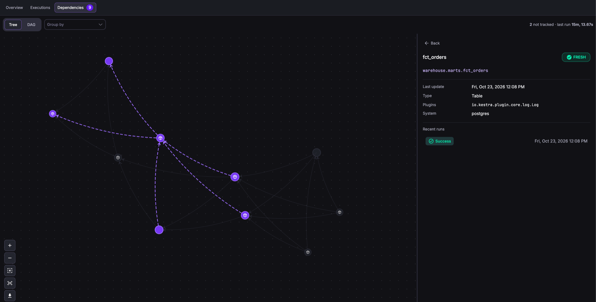Switch to Tree view
Screen dimensions: 596x302
pyautogui.click(x=13, y=24)
